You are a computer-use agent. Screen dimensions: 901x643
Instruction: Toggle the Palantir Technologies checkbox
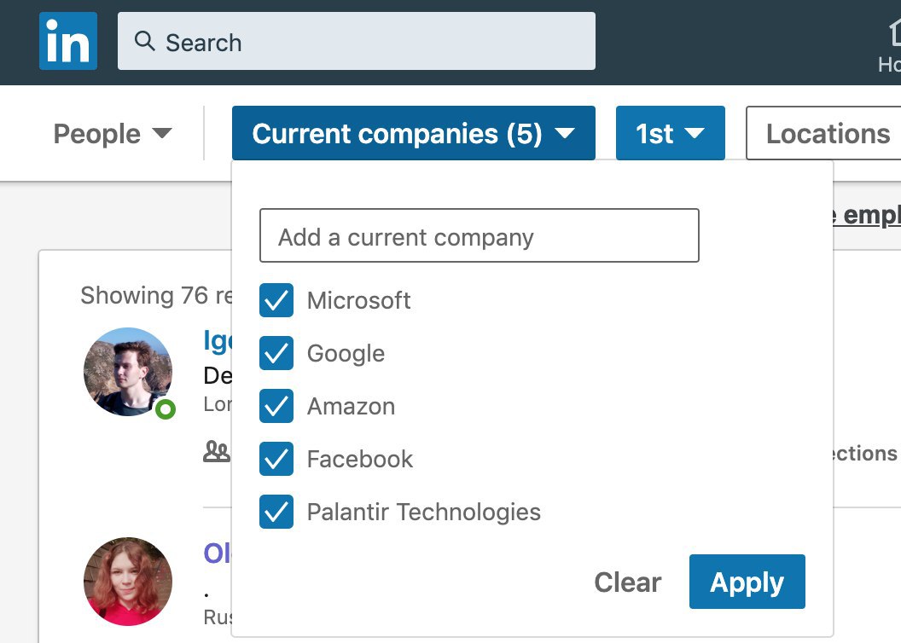click(276, 512)
